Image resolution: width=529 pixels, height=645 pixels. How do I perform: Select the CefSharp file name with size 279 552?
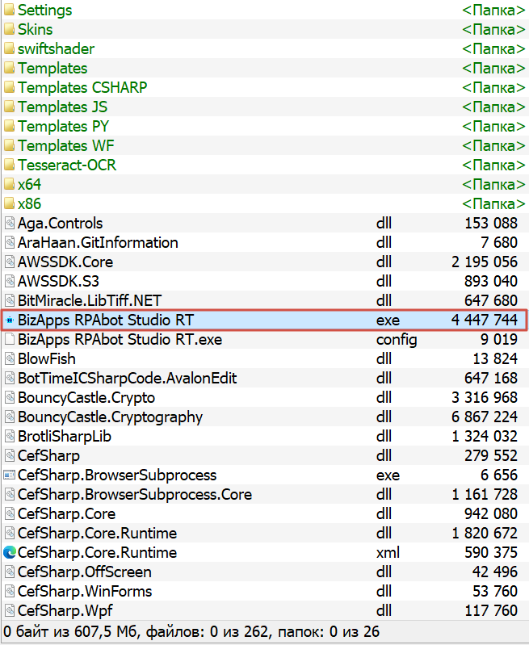coord(49,456)
